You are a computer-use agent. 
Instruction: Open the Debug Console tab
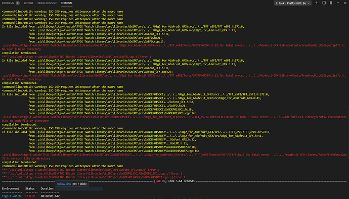point(47,3)
